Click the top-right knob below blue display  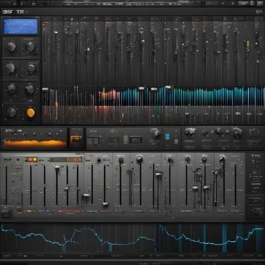pyautogui.click(x=30, y=46)
